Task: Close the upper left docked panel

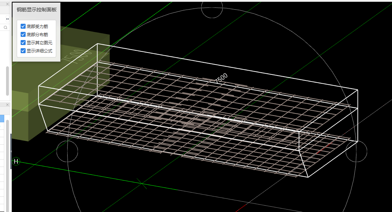Action: pyautogui.click(x=7, y=4)
